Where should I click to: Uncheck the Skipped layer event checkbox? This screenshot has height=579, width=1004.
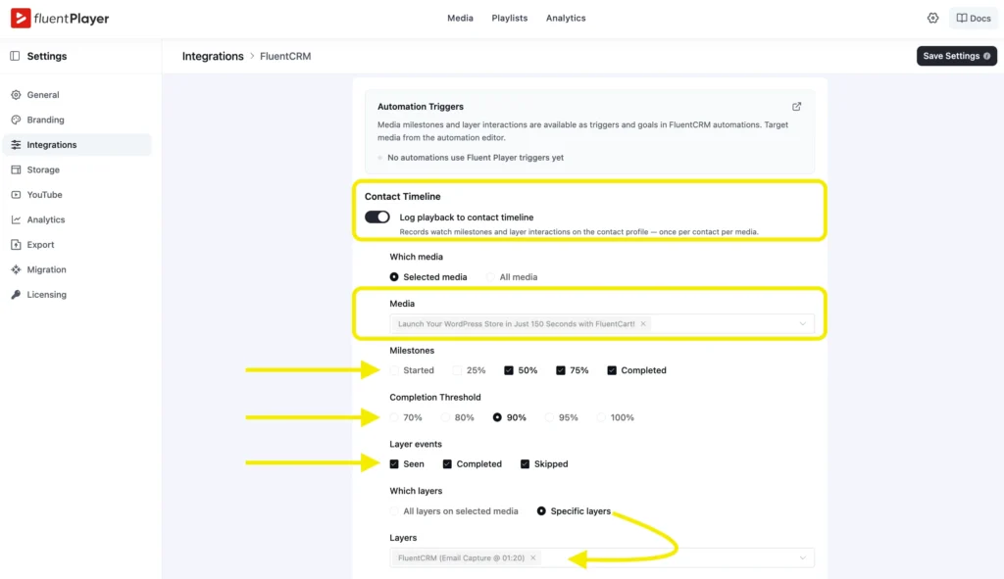(x=525, y=463)
